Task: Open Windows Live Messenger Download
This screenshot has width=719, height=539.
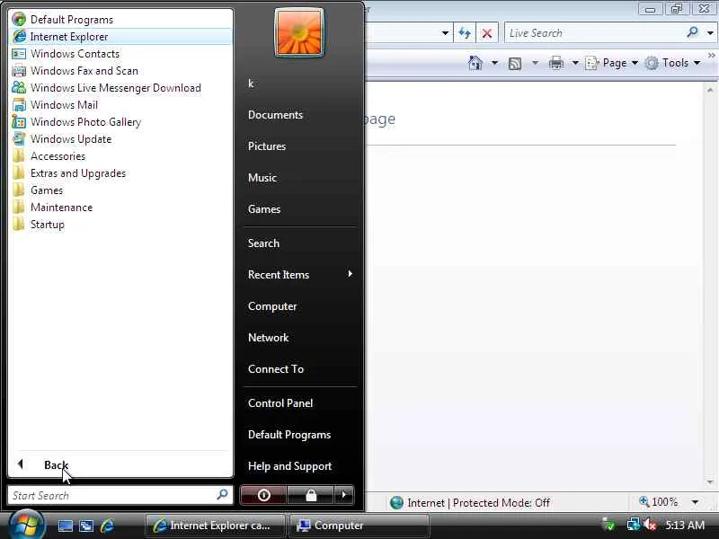Action: pos(120,87)
